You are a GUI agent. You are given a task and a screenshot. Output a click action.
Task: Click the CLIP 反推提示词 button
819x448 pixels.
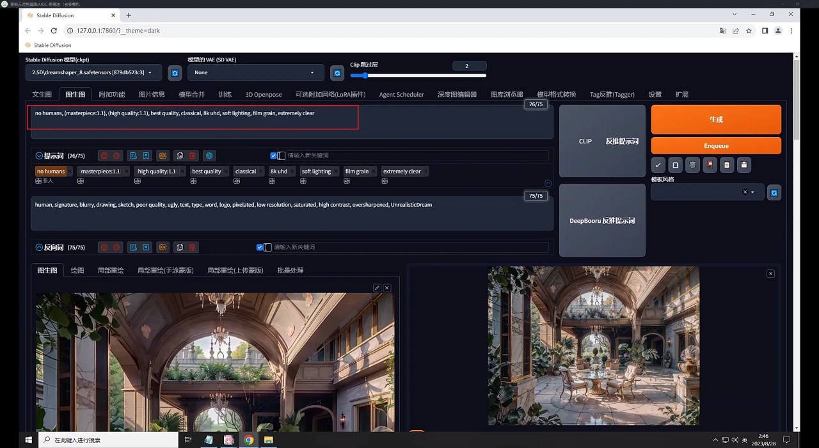pyautogui.click(x=602, y=141)
